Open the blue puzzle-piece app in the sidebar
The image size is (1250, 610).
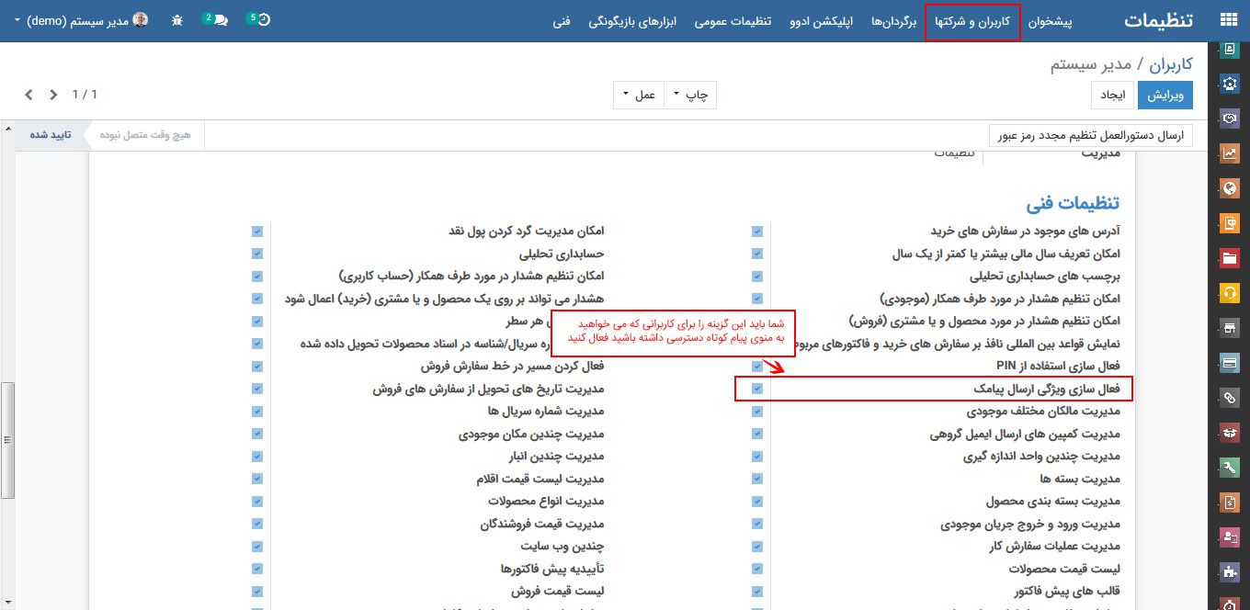coord(1230,572)
